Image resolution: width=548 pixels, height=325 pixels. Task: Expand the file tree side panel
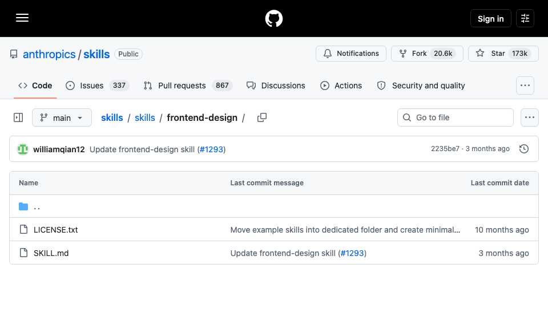pos(18,117)
